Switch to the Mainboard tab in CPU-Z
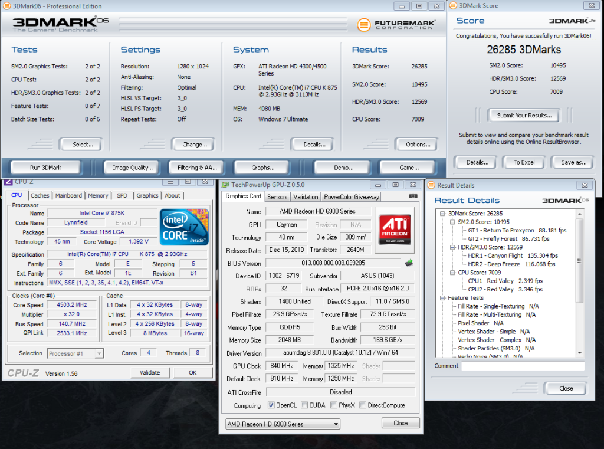 point(68,195)
